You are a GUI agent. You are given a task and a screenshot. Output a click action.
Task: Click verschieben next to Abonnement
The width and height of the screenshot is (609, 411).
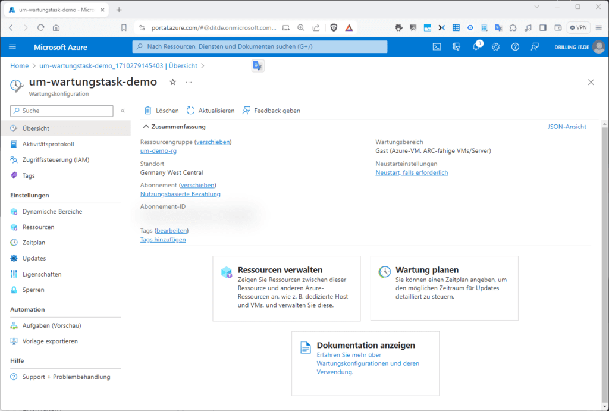coord(197,186)
